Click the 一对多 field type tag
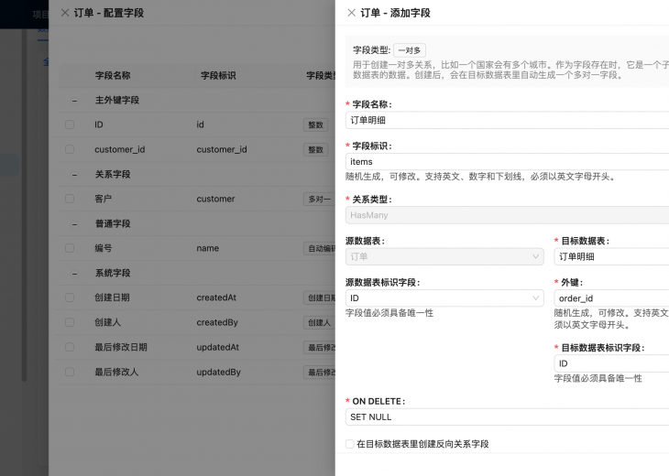 (410, 50)
